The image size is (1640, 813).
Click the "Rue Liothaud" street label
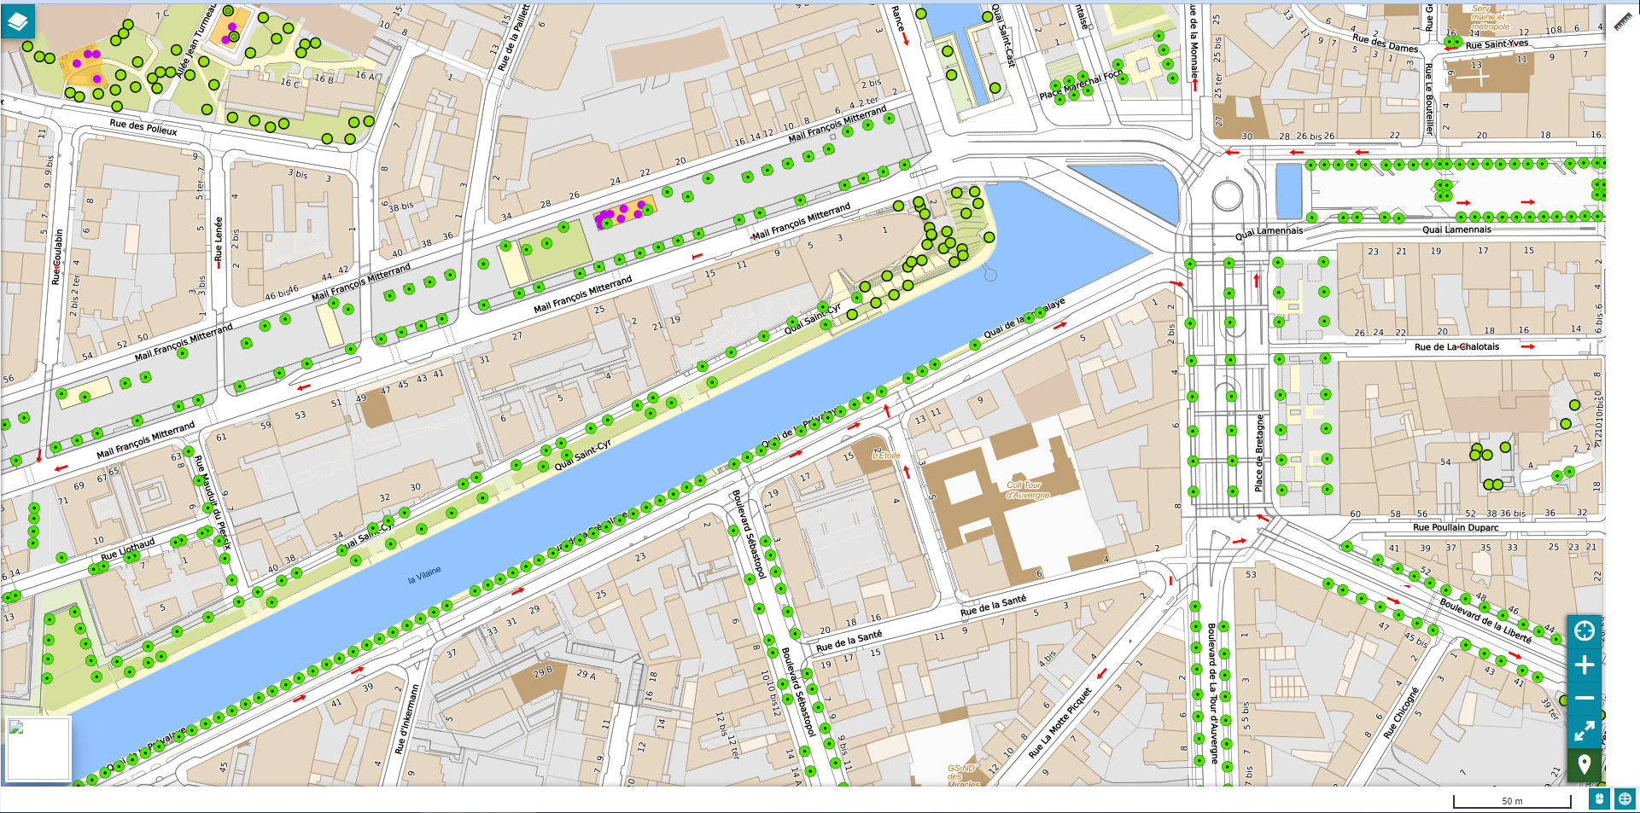point(128,549)
